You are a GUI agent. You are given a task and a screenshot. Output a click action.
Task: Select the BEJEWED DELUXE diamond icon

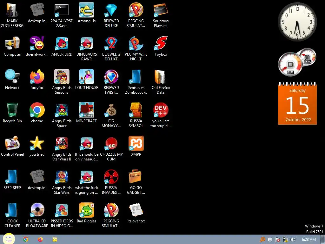[x=111, y=10]
